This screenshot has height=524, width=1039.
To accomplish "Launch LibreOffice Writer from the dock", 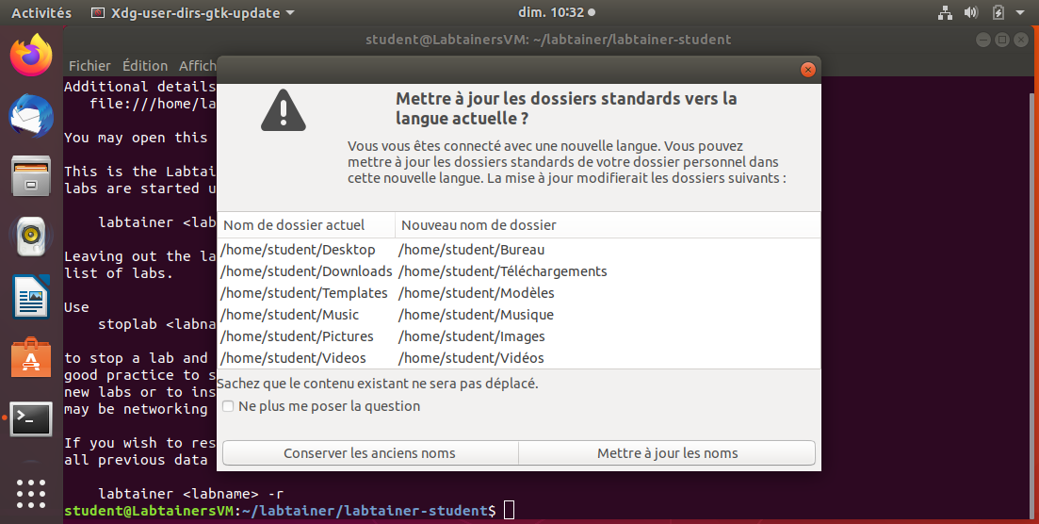I will tap(31, 297).
